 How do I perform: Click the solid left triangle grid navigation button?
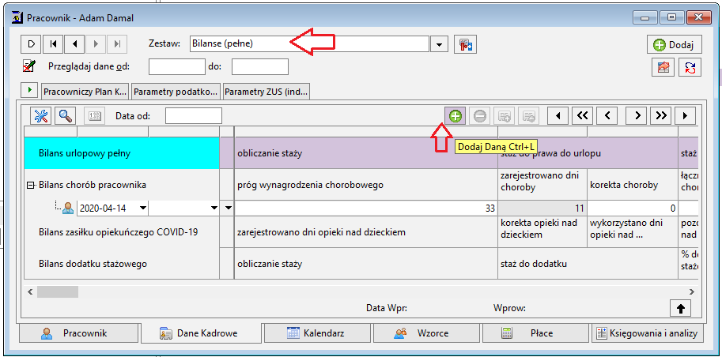point(558,116)
